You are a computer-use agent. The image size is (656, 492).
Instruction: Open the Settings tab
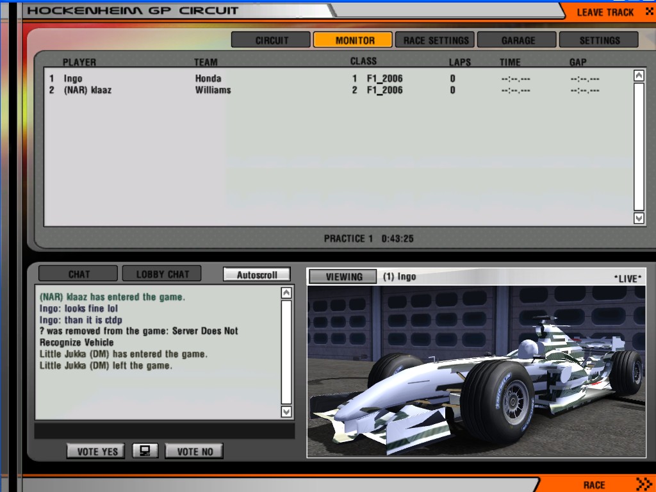click(599, 40)
